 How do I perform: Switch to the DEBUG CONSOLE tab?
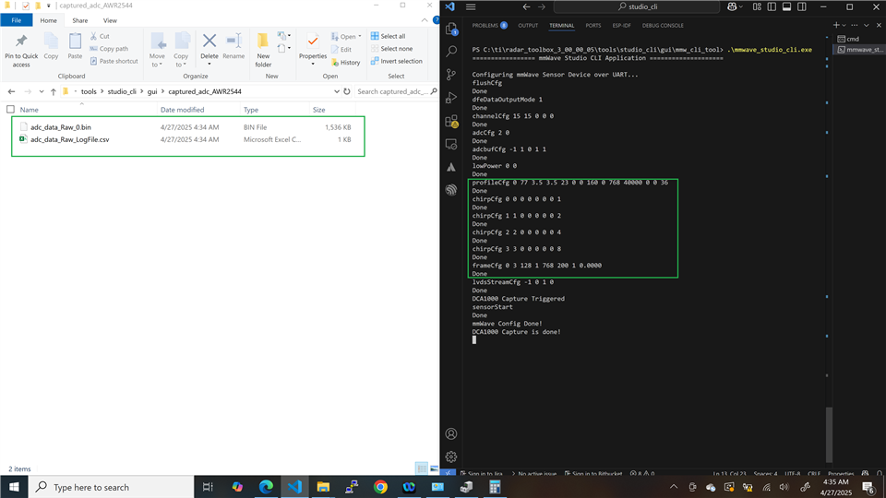[663, 26]
